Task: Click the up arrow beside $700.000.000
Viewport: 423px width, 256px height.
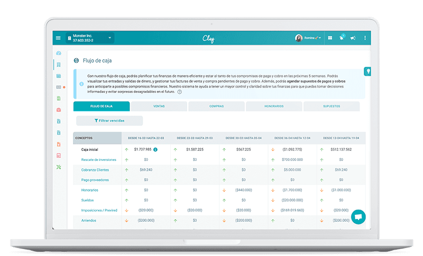Action: (273, 160)
